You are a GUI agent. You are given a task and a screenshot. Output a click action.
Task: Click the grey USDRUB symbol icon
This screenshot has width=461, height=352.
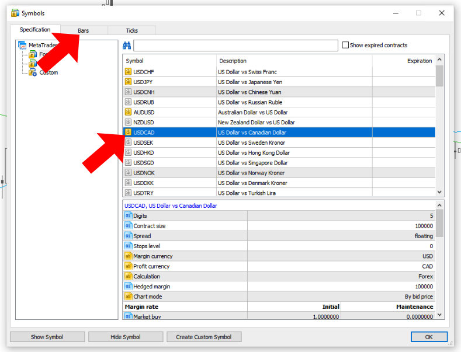(129, 102)
